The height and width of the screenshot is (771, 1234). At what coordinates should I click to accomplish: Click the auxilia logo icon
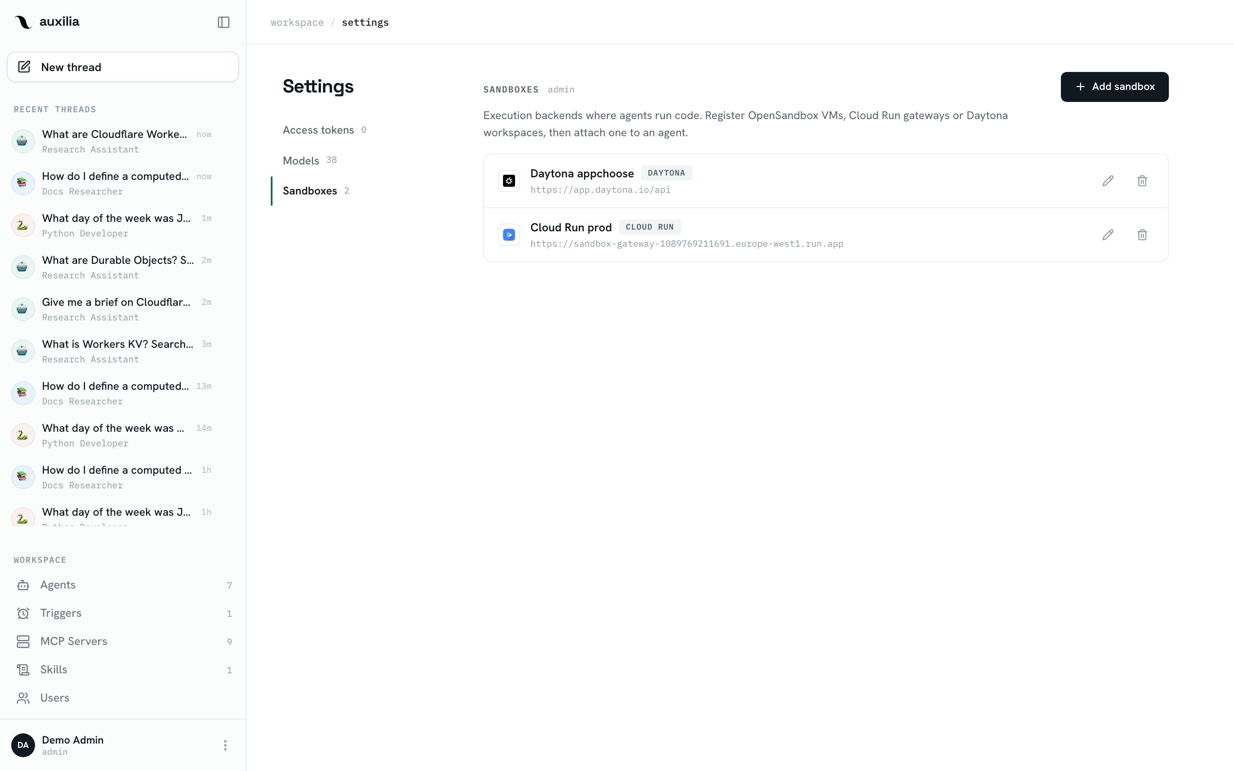(23, 22)
